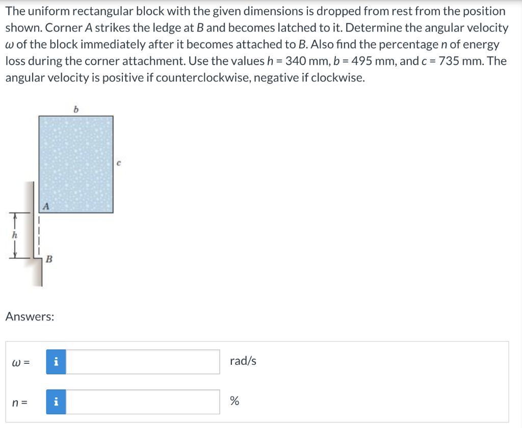
Task: Click the info icon beside the ω field
Action: point(56,361)
